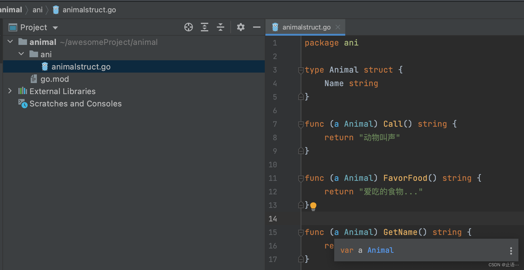Viewport: 524px width, 270px height.
Task: Collapse the animal root folder
Action: pos(10,42)
